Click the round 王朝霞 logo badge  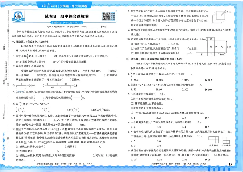click(18, 16)
